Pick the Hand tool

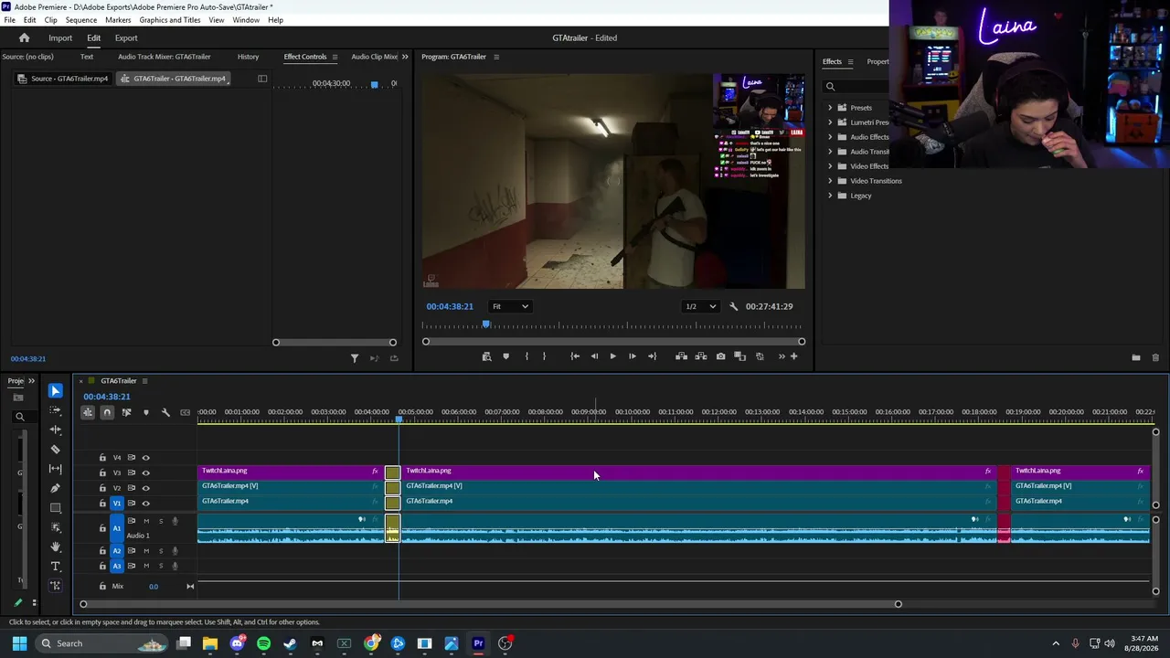[x=56, y=547]
